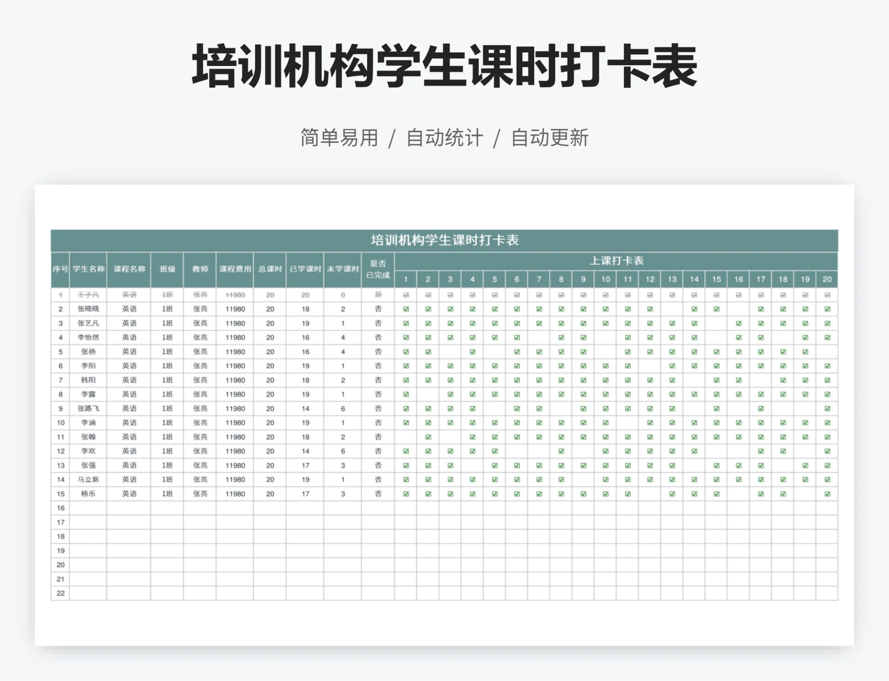Check lesson 20 attendance for 张扬
The height and width of the screenshot is (681, 889).
tap(827, 351)
